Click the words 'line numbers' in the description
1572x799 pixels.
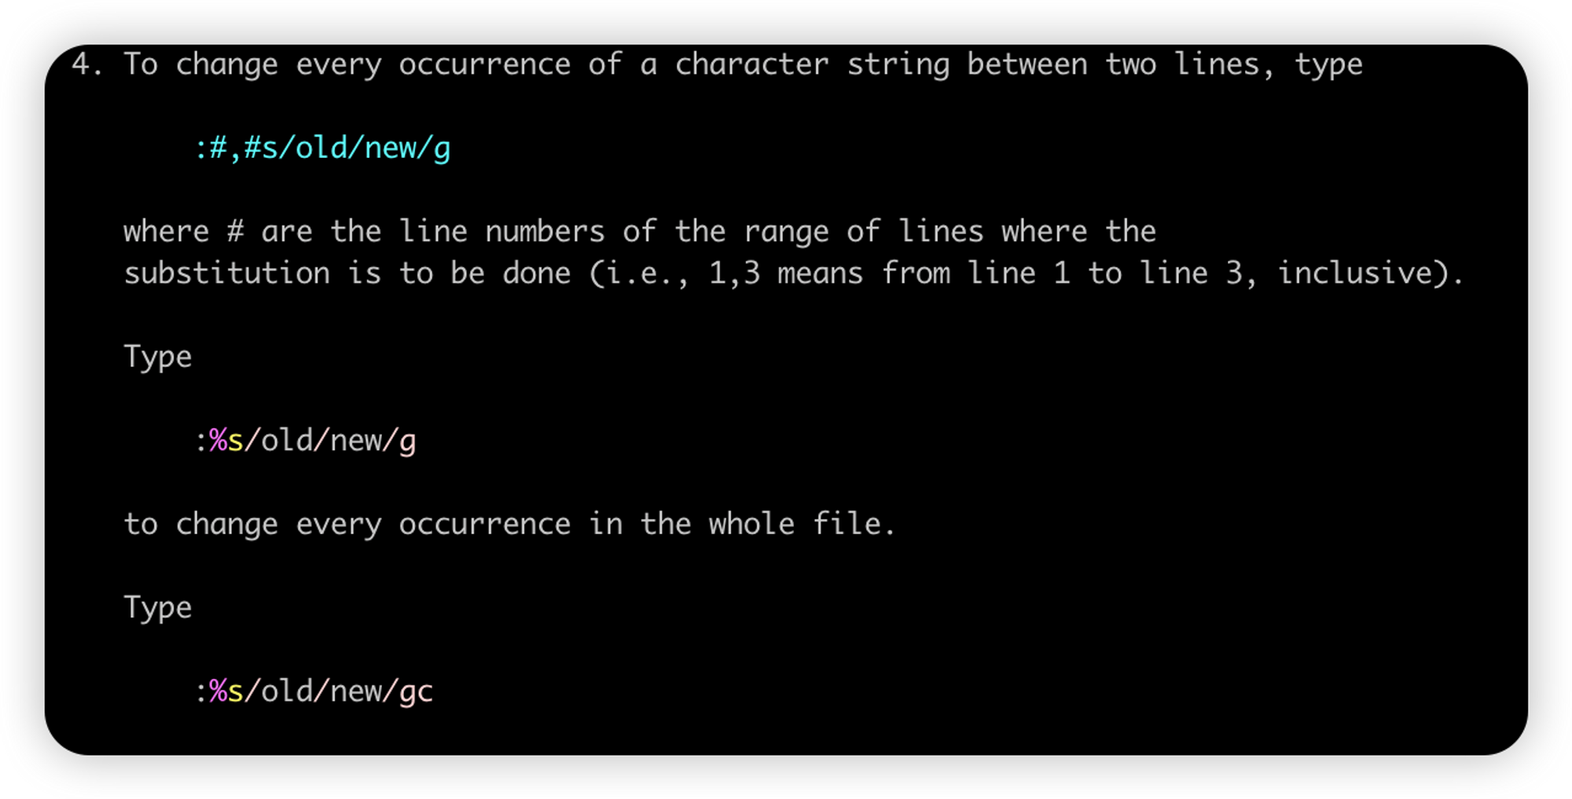pos(501,232)
